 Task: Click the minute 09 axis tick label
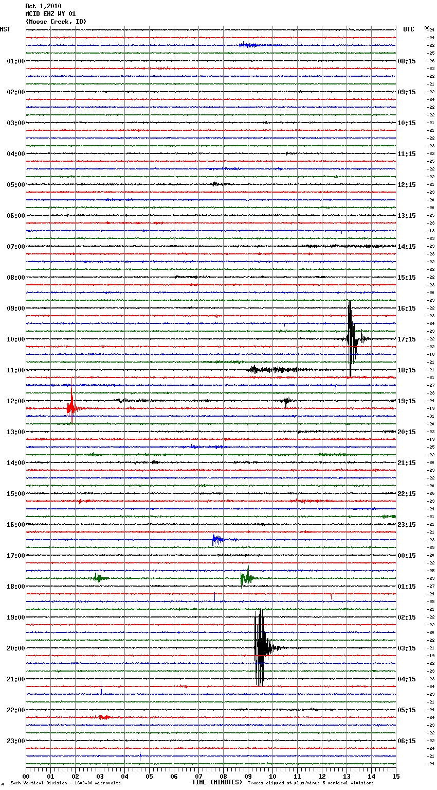click(248, 776)
